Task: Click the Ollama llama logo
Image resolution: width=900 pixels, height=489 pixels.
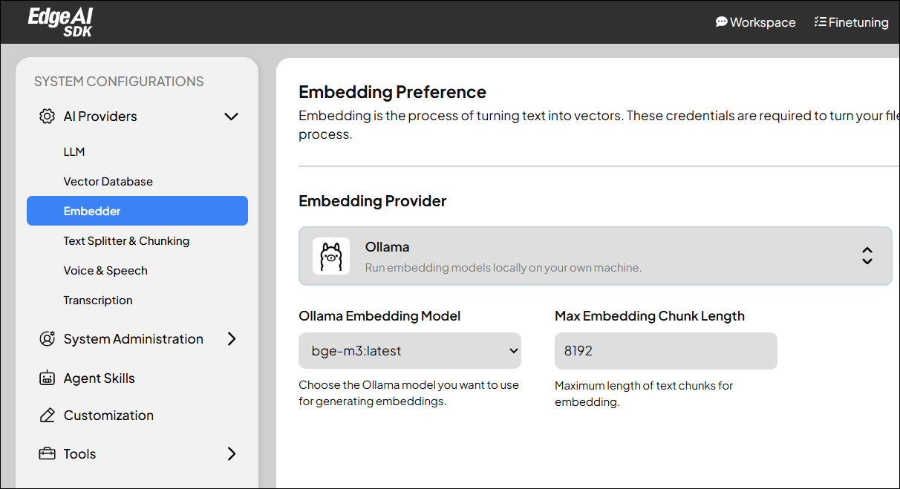Action: 331,255
